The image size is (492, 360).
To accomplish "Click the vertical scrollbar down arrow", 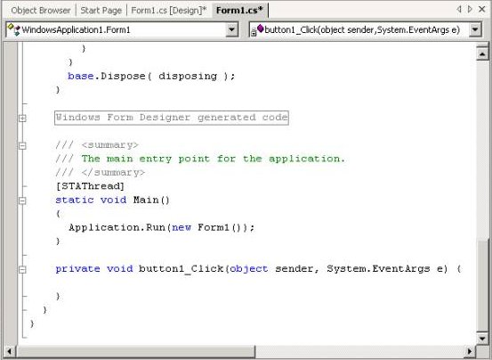I will coord(482,339).
